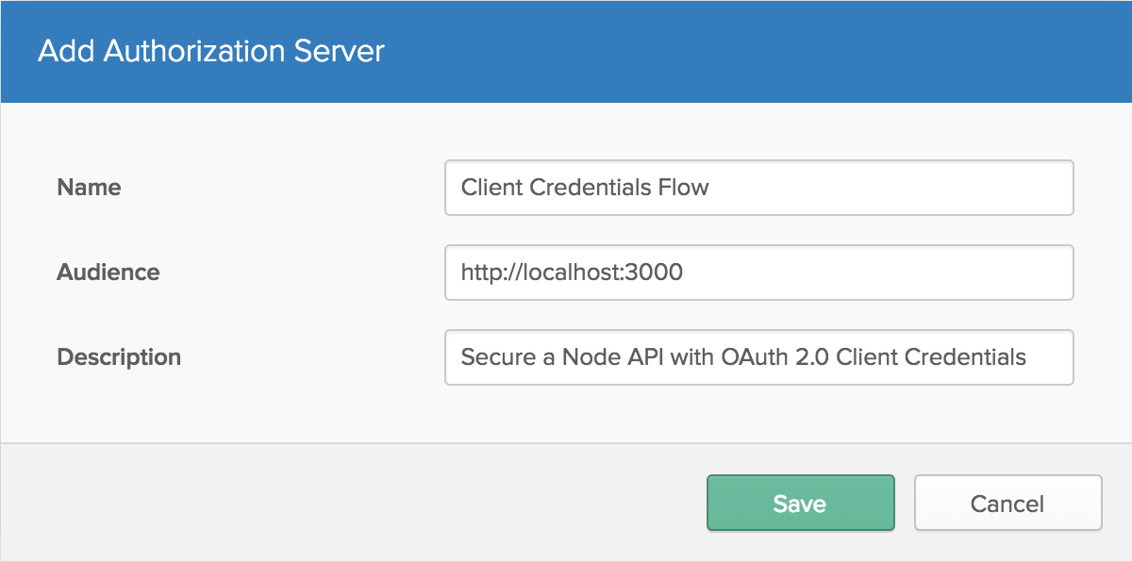The image size is (1132, 562).
Task: Click the Description field label
Action: [119, 357]
